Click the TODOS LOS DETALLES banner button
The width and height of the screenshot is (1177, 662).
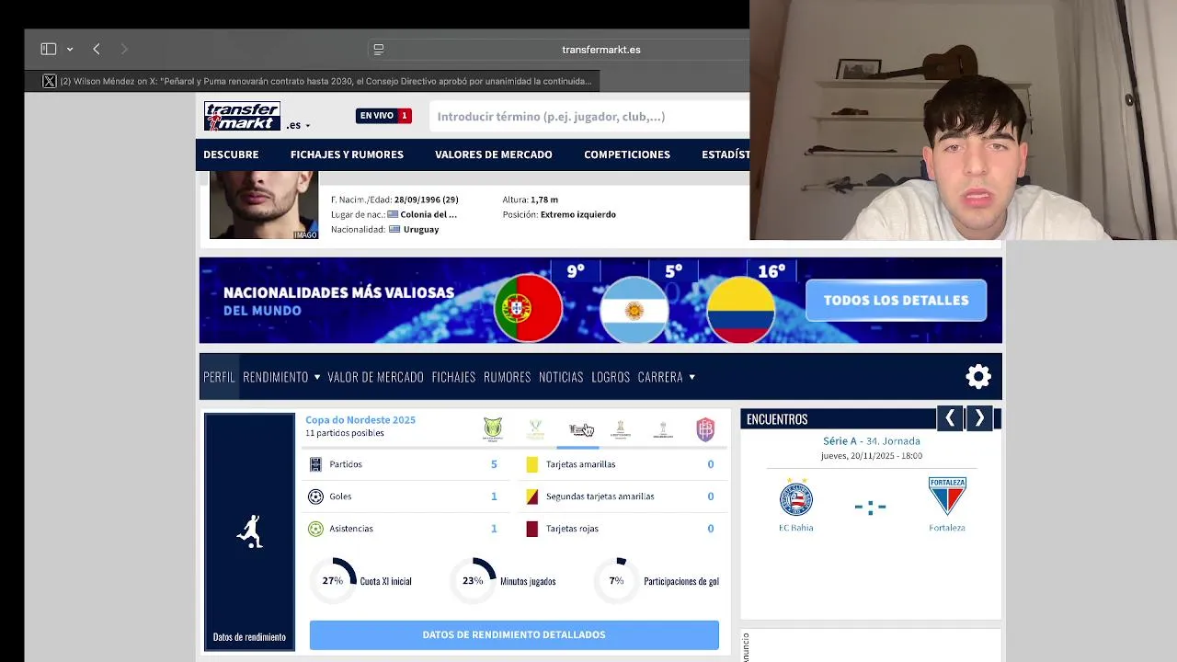pos(896,300)
